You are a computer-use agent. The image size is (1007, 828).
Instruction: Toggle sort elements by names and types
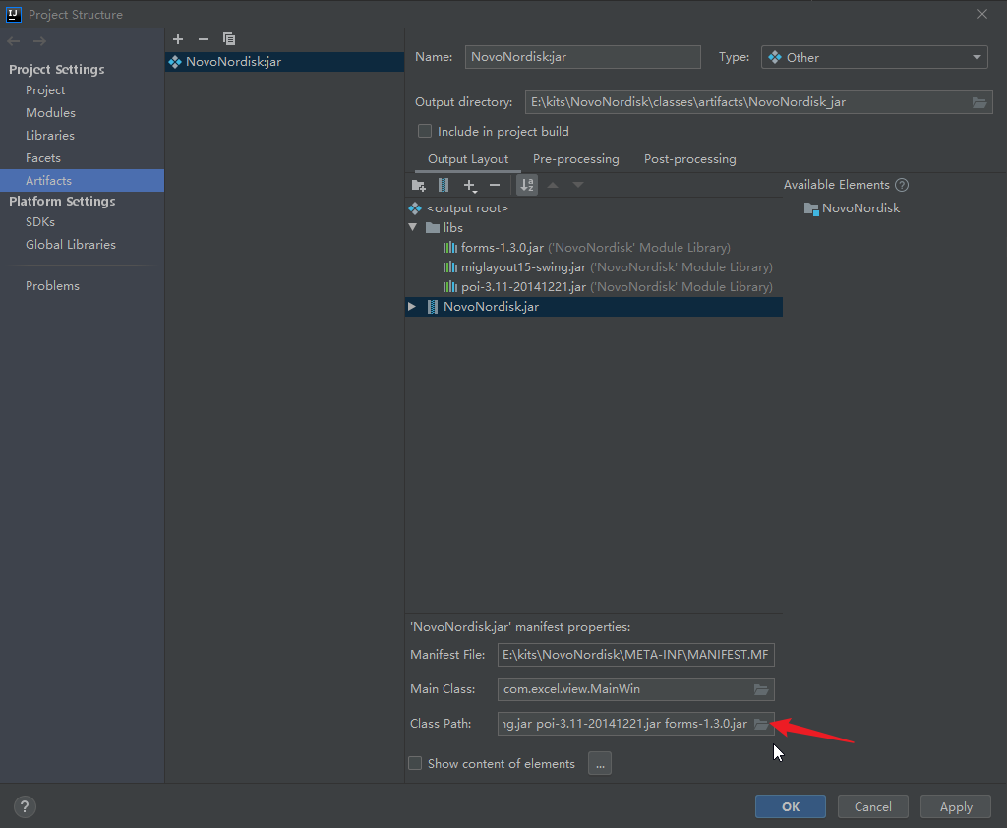[527, 185]
